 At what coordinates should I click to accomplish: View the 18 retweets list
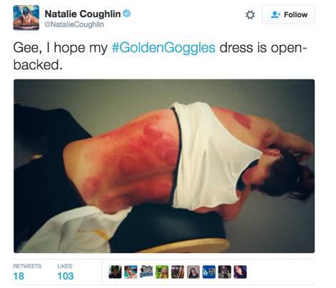(x=27, y=272)
